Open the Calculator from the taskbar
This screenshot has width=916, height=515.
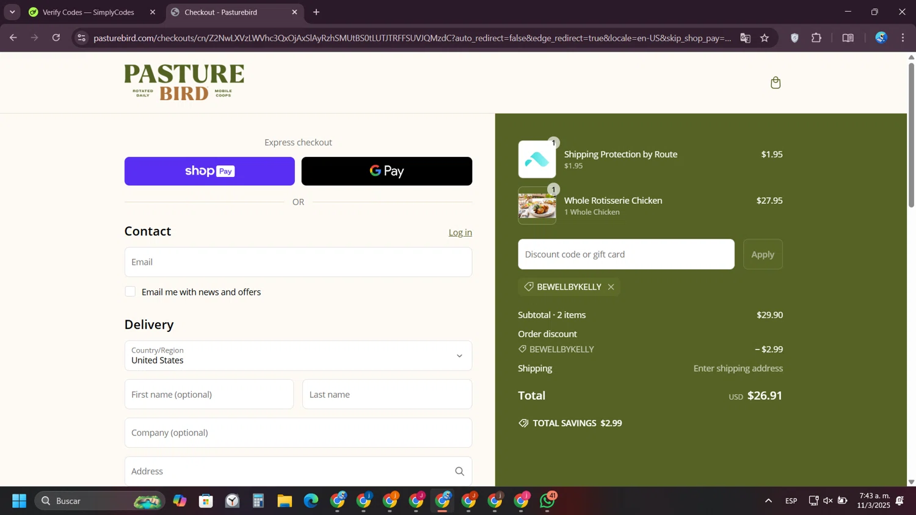point(258,501)
